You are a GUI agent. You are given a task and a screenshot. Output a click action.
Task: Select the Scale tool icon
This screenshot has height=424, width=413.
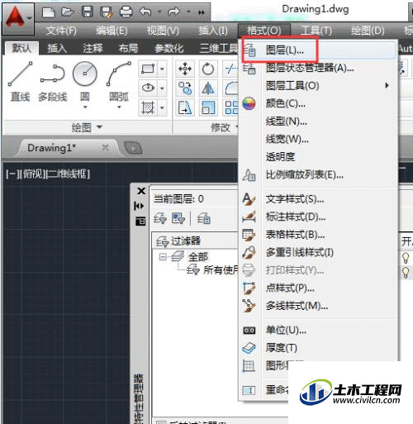[x=208, y=107]
